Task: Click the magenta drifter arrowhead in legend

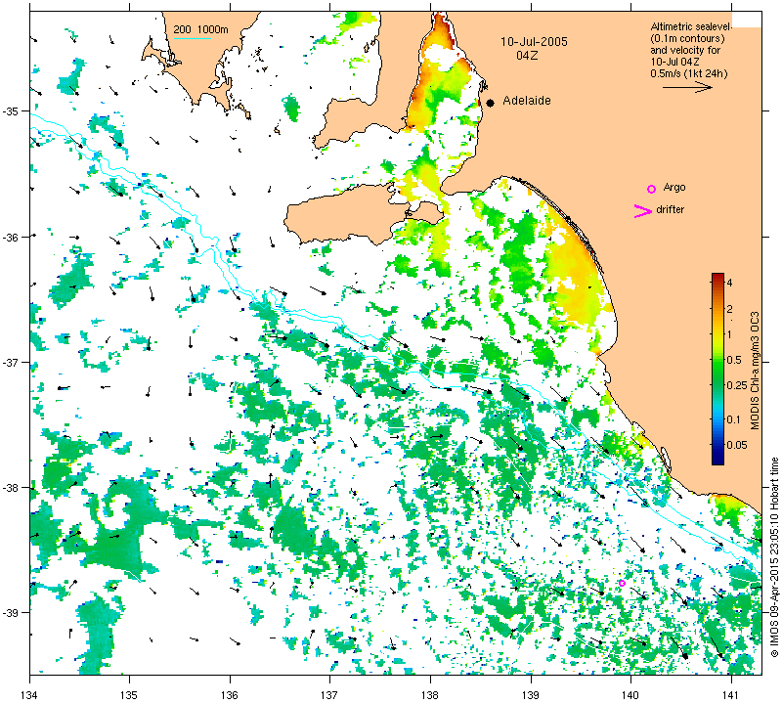Action: coord(643,211)
